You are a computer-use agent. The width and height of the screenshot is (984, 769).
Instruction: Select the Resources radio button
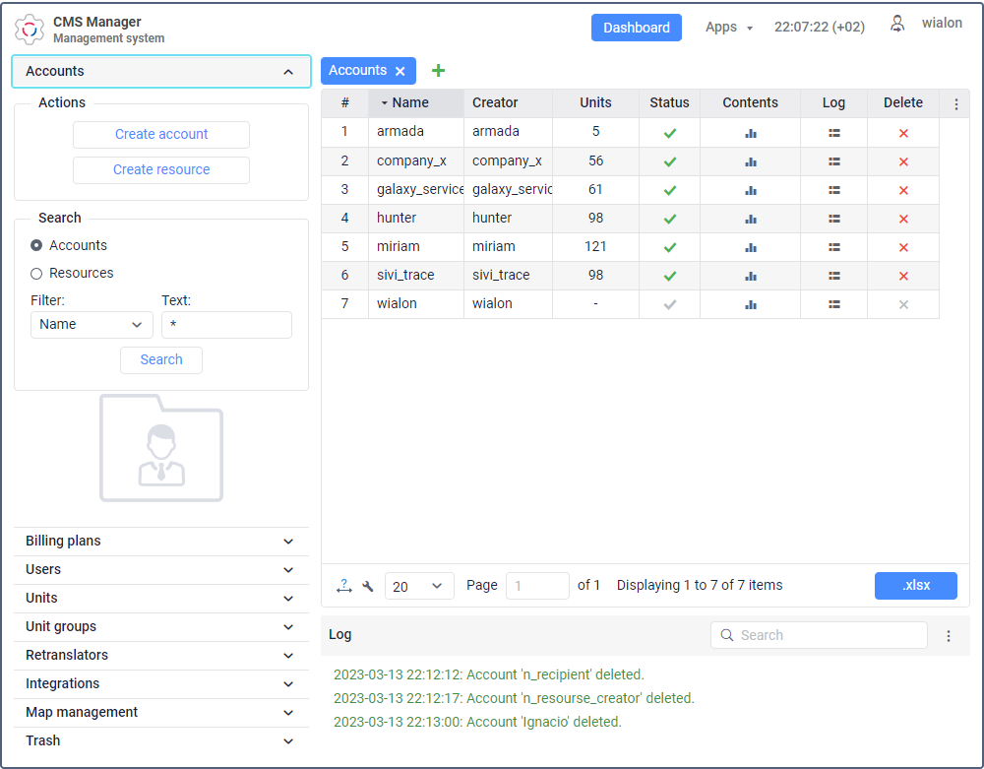click(36, 273)
